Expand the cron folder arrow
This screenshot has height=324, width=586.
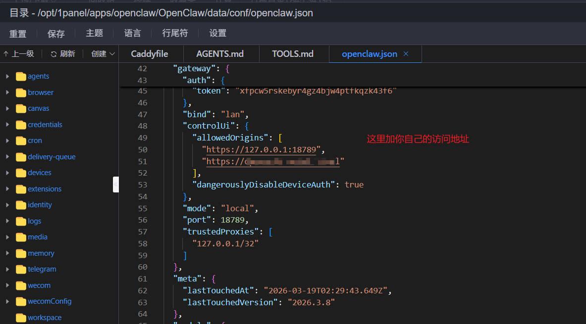coord(7,141)
